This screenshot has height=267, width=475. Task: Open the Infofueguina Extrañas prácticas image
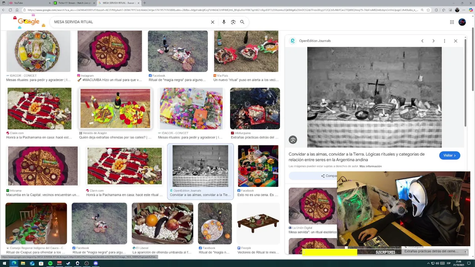(x=255, y=109)
